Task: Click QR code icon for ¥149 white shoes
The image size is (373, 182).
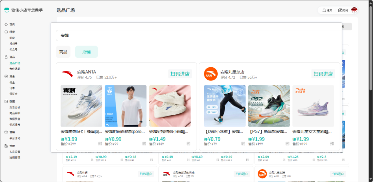Action: click(x=189, y=144)
